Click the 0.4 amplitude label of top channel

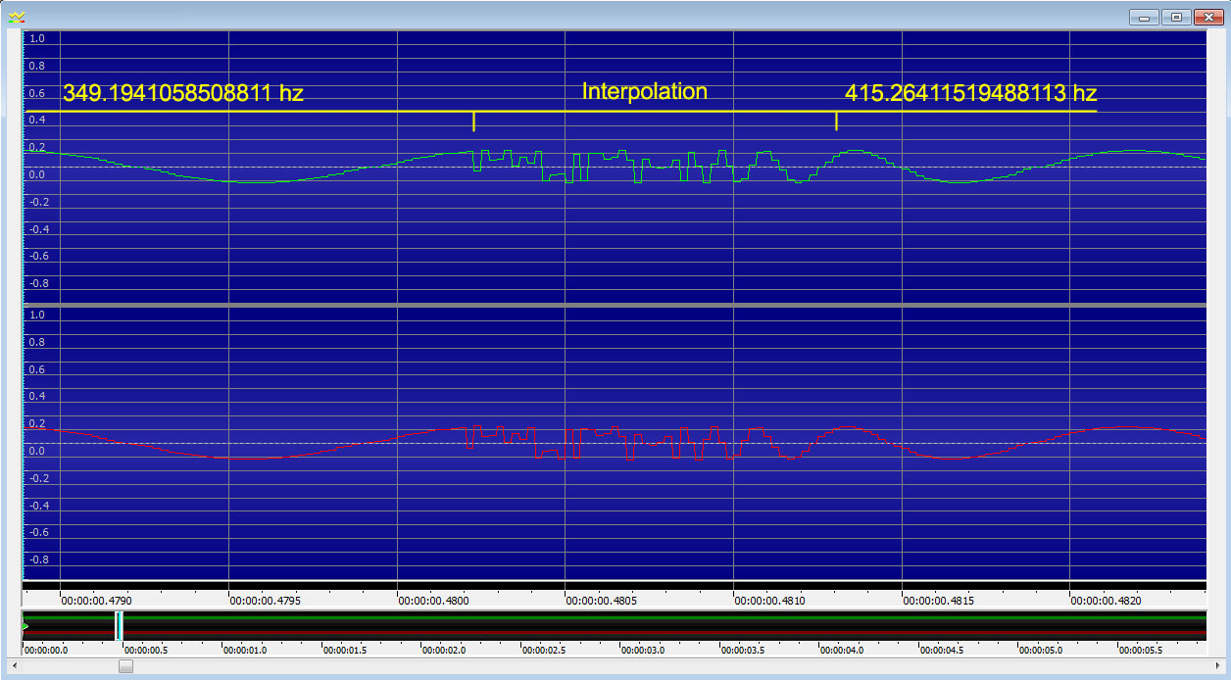click(36, 121)
